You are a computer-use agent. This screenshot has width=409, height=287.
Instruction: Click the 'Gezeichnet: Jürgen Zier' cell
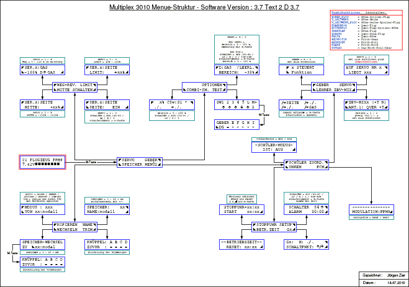coord(384,275)
